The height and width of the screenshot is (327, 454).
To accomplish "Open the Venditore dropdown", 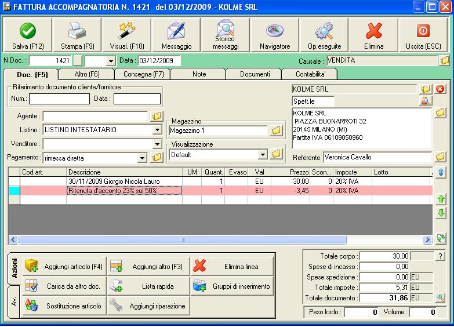I will 157,144.
